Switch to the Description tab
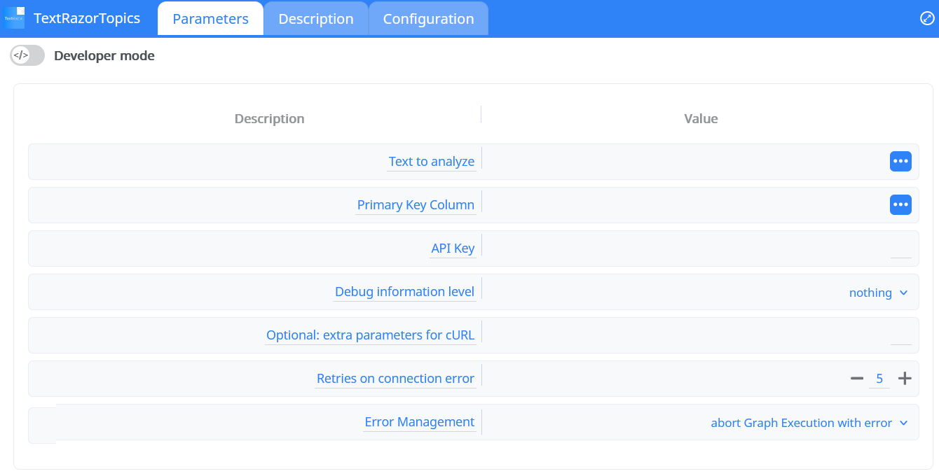 point(316,19)
